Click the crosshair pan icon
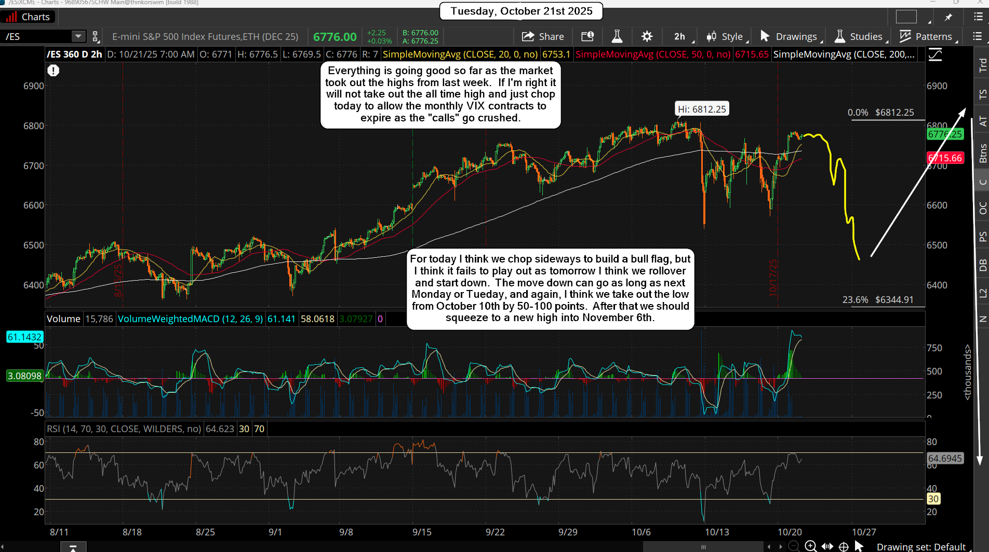Image resolution: width=989 pixels, height=552 pixels. (844, 546)
